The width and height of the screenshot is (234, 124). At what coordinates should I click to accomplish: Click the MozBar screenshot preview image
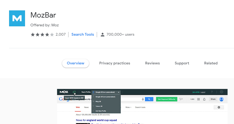142,106
